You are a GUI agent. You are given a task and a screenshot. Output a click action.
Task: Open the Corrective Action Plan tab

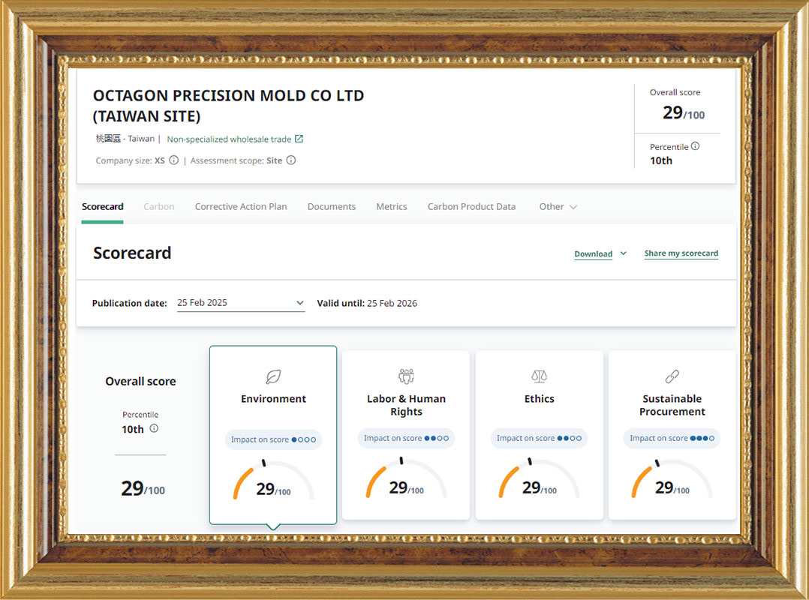coord(241,207)
